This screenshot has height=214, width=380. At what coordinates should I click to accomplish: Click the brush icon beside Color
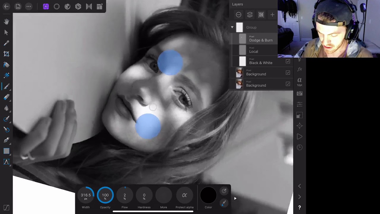pyautogui.click(x=224, y=203)
